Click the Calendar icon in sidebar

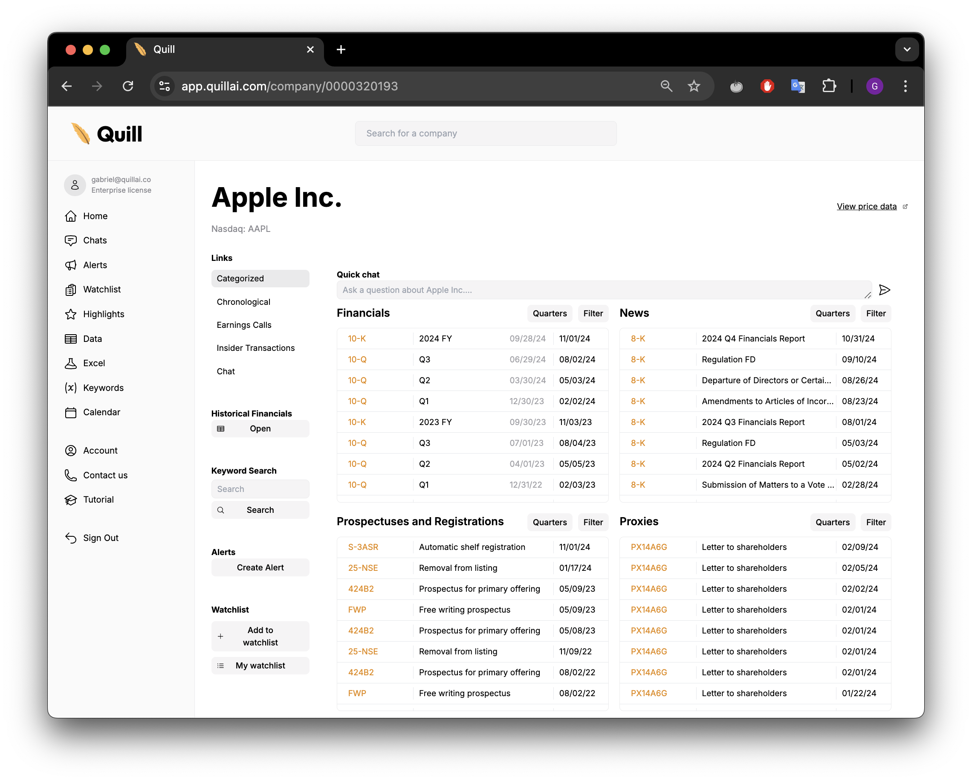(71, 412)
